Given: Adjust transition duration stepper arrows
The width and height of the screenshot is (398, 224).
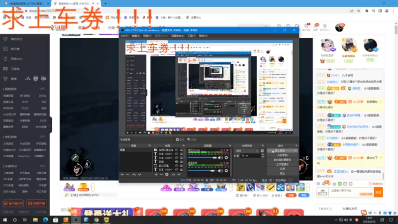Looking at the screenshot, I should (x=263, y=155).
